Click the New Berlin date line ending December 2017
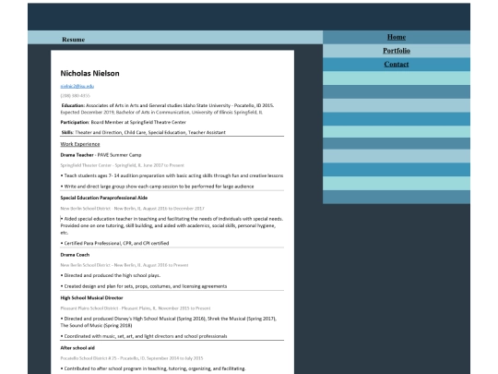Viewport: 498px width, 374px height. (x=133, y=209)
